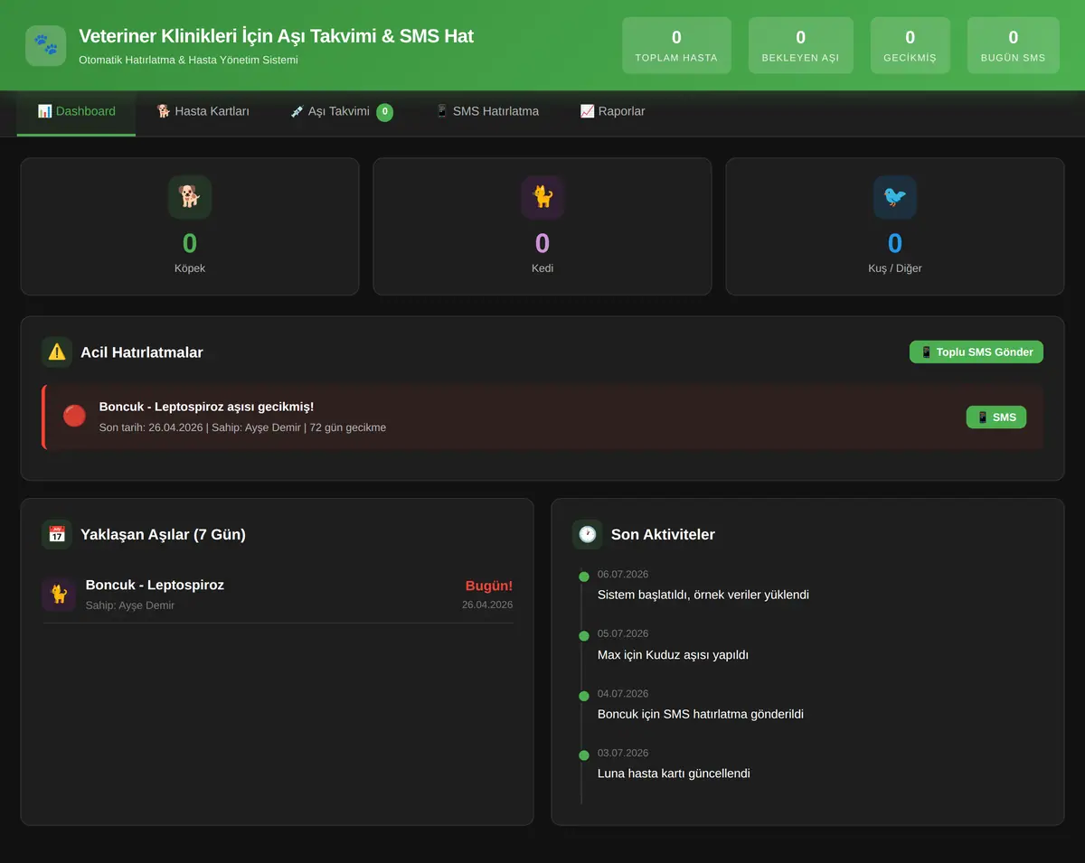Go to the SMS Hatırlatma tab
Viewport: 1085px width, 863px height.
(x=486, y=112)
